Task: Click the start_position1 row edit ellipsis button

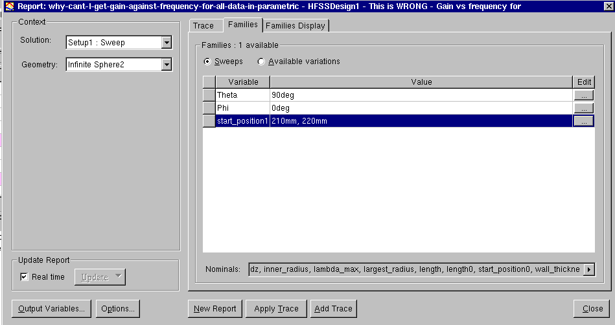Action: 584,121
